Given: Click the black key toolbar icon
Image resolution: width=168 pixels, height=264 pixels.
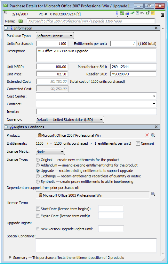Looking at the screenshot, I should pos(142,13).
